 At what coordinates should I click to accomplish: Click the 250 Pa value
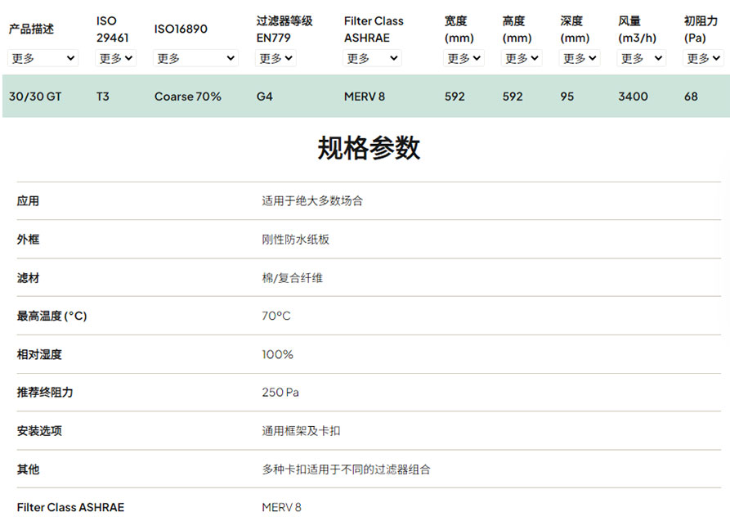point(280,393)
